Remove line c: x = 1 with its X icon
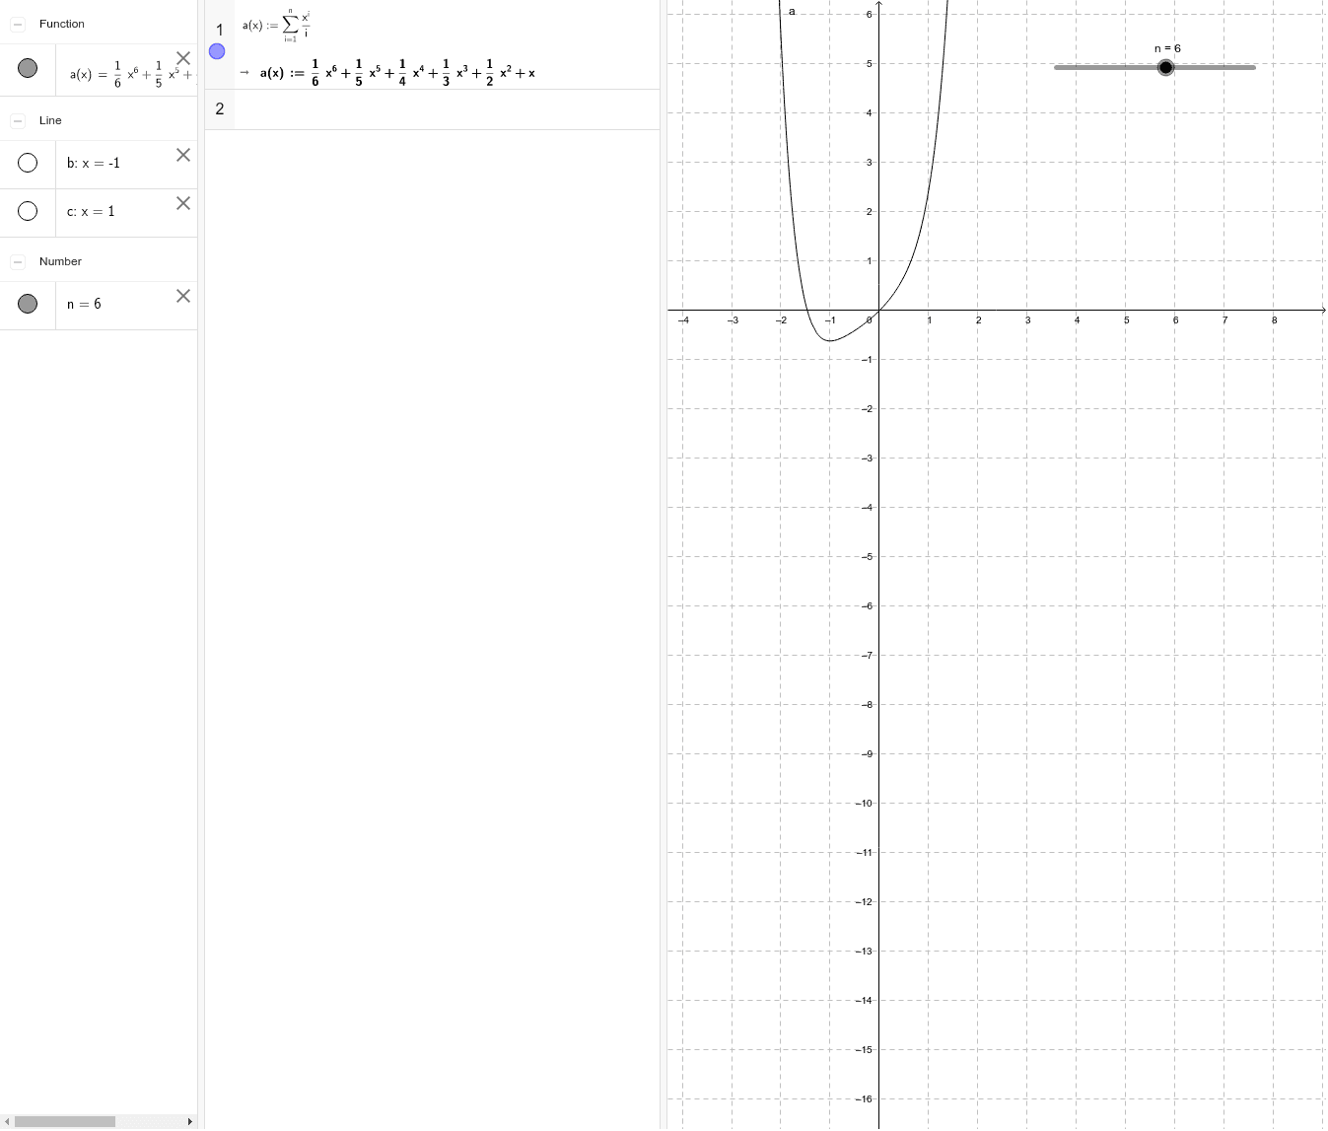 183,203
